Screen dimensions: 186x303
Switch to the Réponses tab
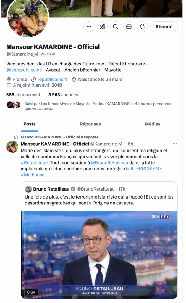(x=90, y=124)
